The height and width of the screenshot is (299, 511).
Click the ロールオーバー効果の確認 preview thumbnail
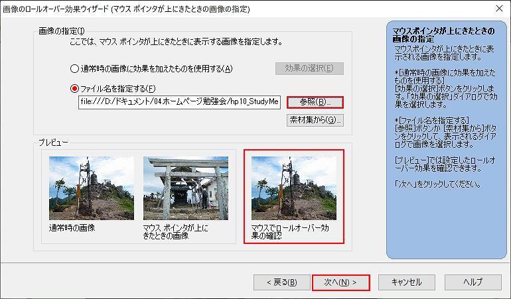(x=294, y=188)
